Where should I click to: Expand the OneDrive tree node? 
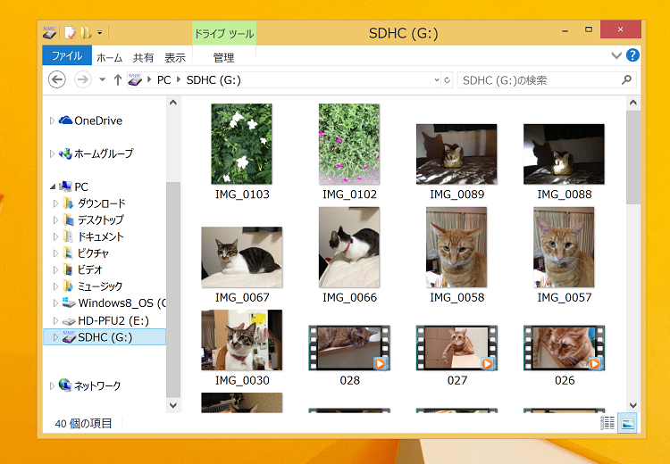(53, 120)
